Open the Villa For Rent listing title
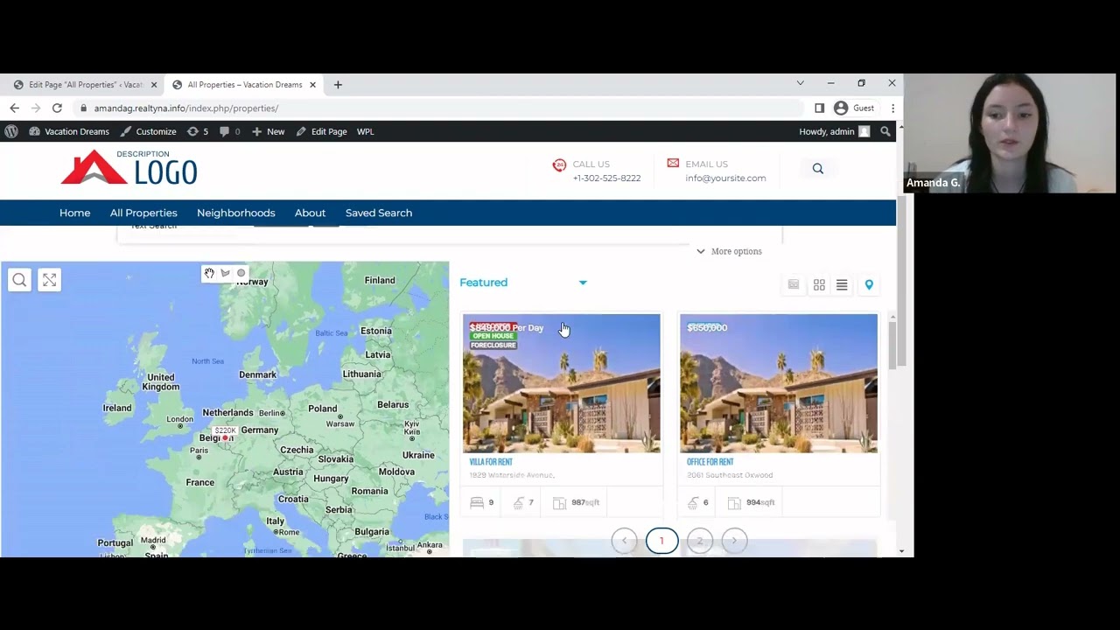This screenshot has height=630, width=1120. pyautogui.click(x=491, y=462)
